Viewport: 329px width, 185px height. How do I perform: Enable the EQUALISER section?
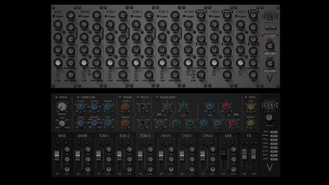pyautogui.click(x=157, y=97)
